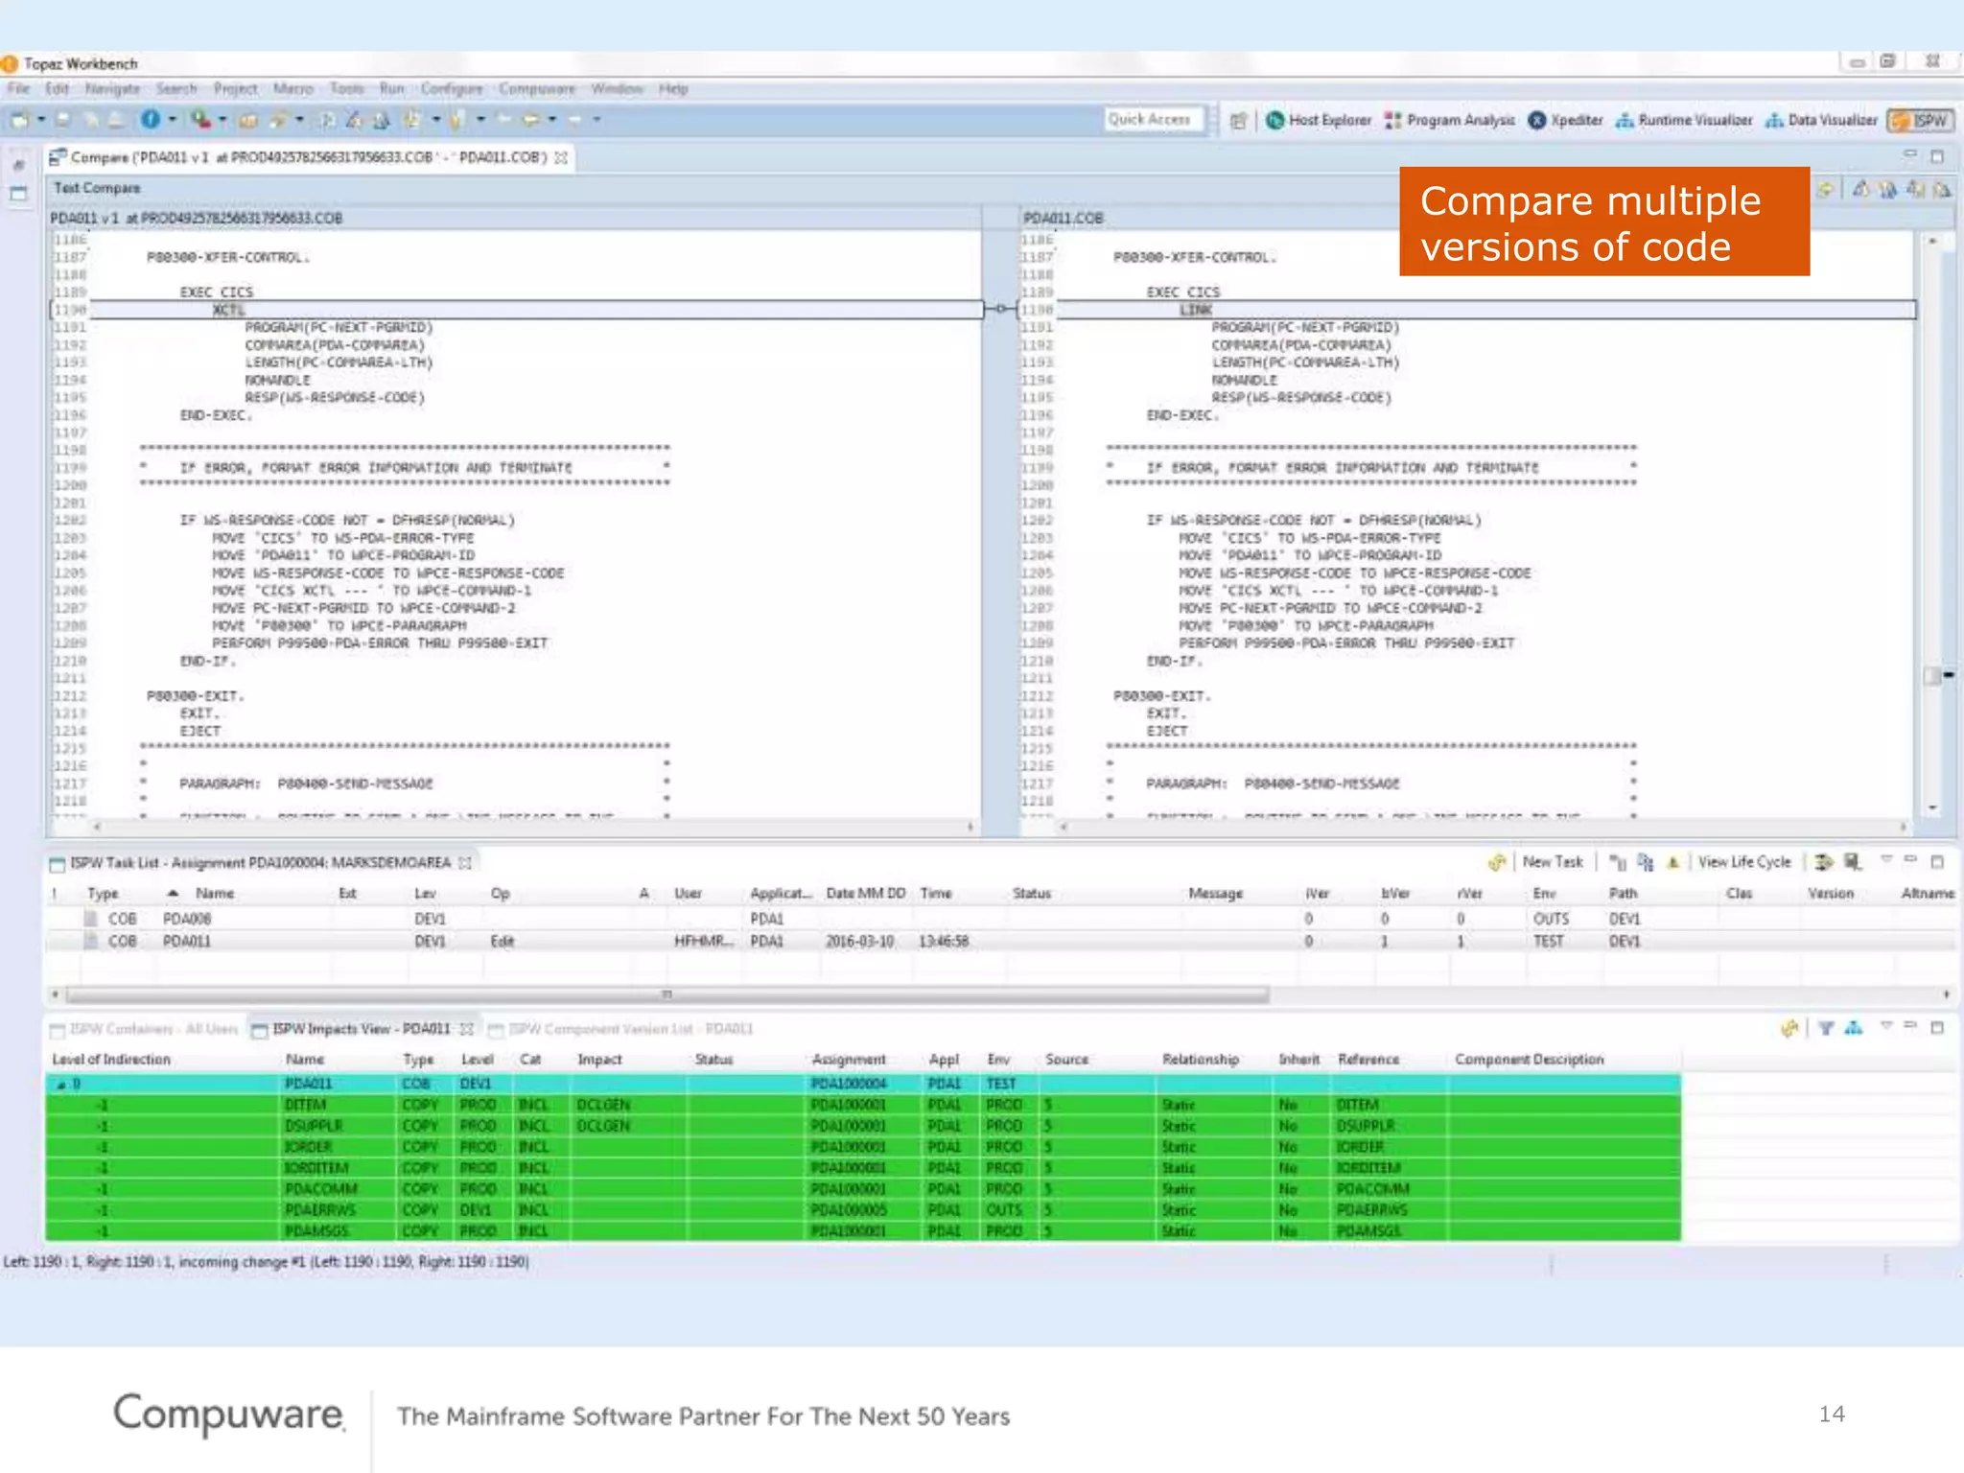
Task: Click the refresh icon in ISPW Impacts View
Action: click(1789, 1029)
